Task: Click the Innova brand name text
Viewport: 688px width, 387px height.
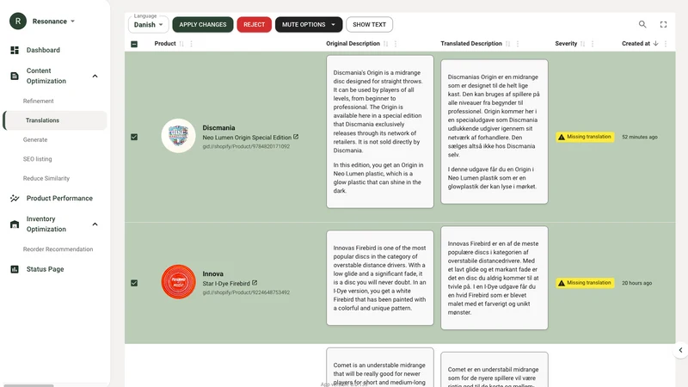Action: [x=212, y=273]
